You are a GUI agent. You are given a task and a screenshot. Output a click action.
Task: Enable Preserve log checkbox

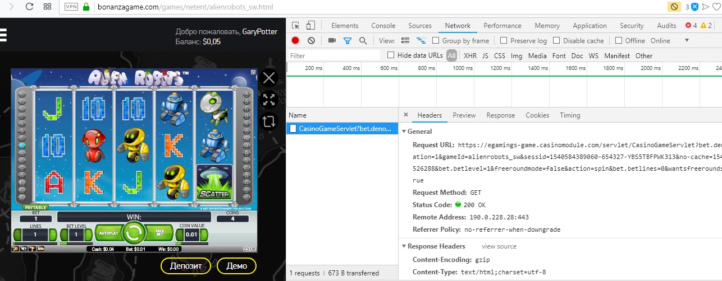coord(504,40)
